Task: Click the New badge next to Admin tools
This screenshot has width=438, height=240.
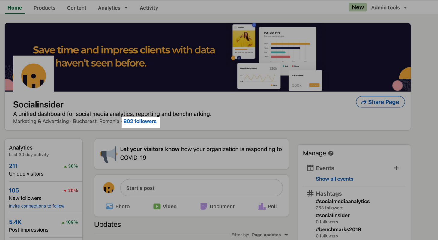Action: click(x=358, y=7)
